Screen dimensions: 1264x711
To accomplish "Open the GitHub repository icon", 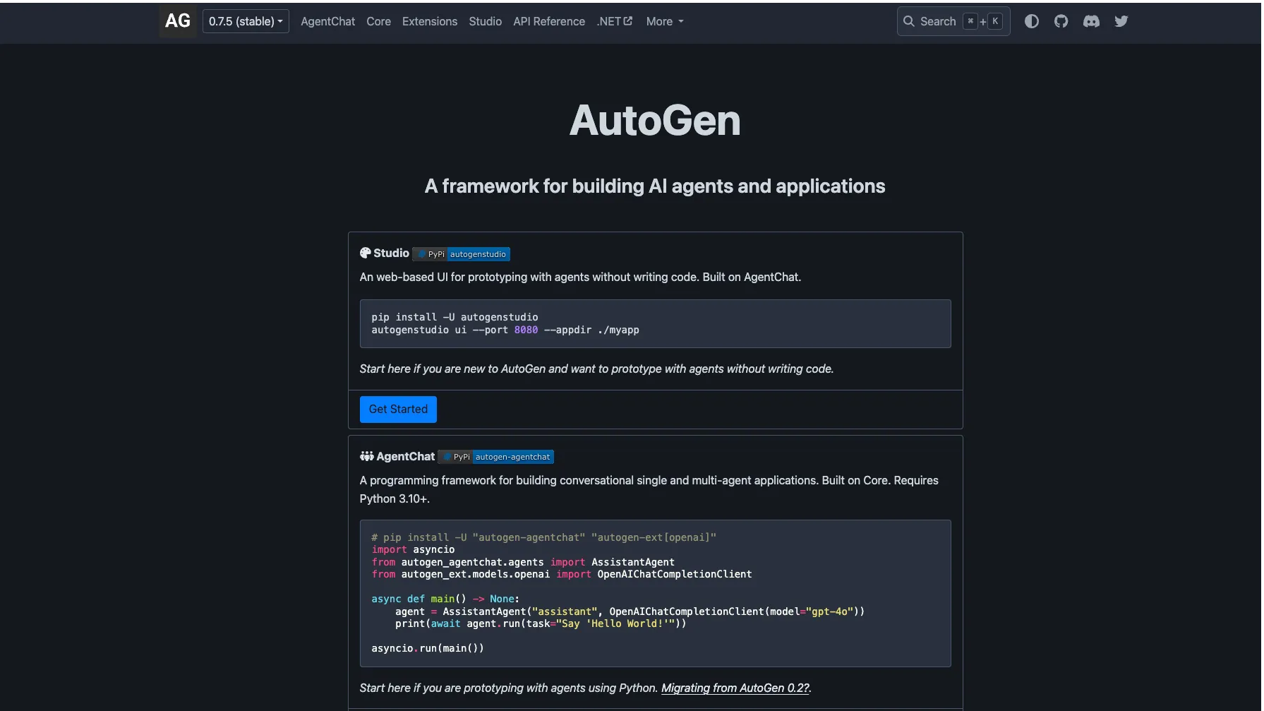I will pyautogui.click(x=1061, y=21).
